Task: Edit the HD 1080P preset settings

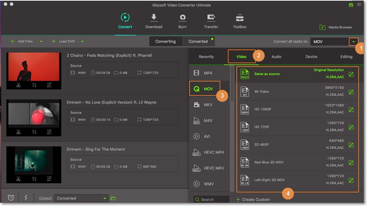Action: pyautogui.click(x=351, y=110)
